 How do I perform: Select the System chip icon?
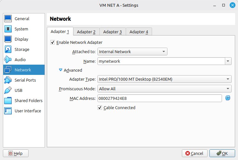coord(8,29)
